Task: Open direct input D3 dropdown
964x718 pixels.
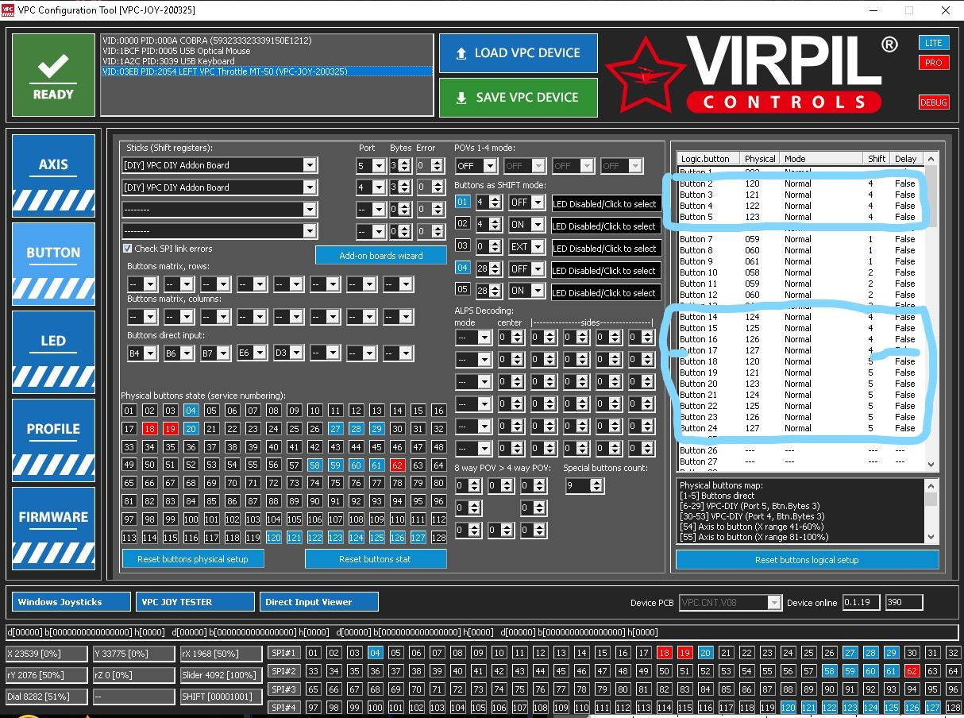Action: (295, 353)
